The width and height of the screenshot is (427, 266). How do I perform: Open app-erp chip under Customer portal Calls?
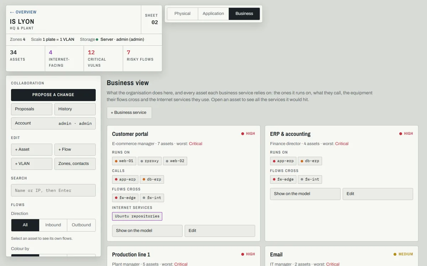tap(125, 179)
